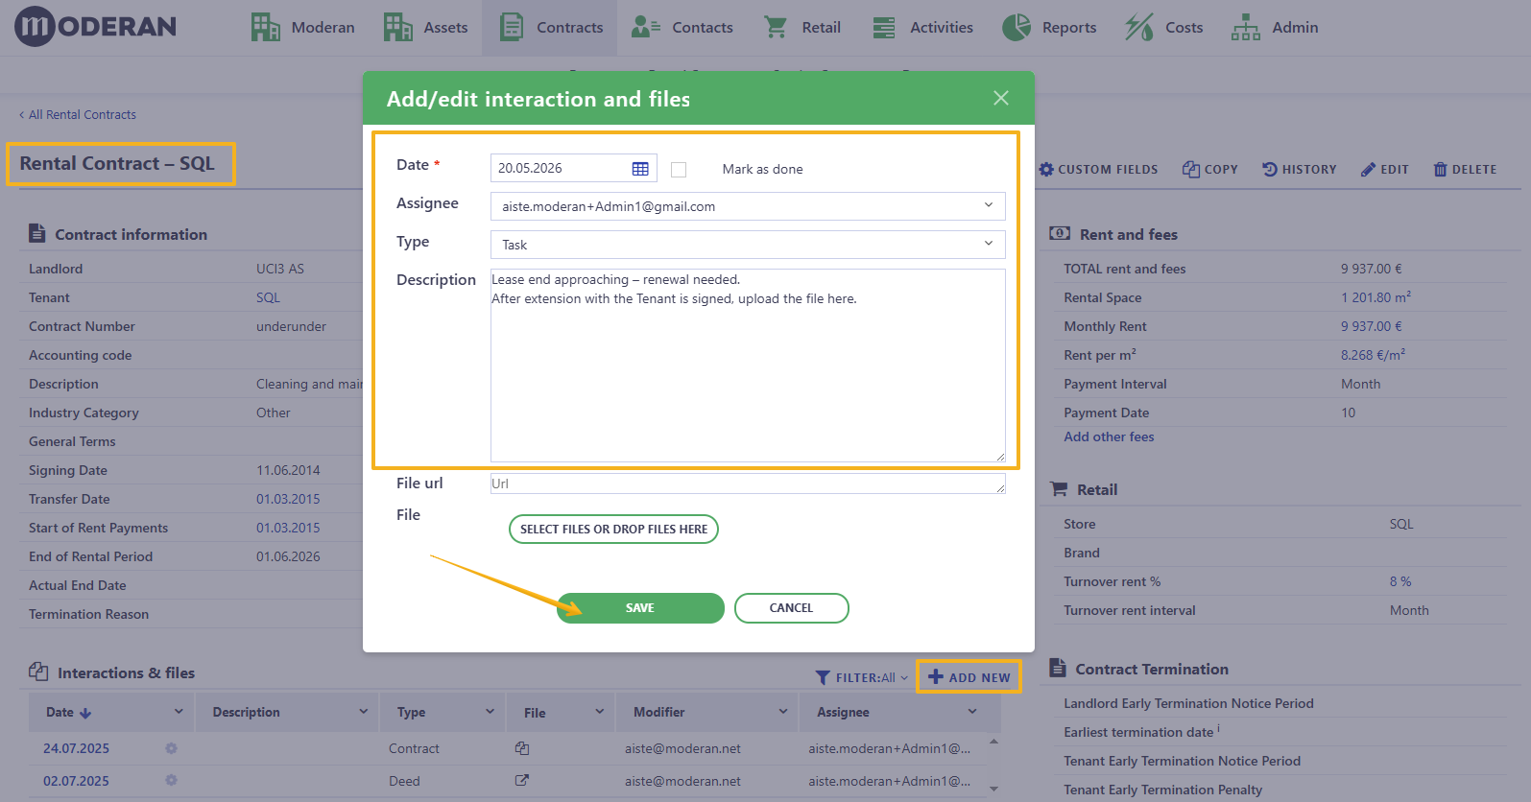The image size is (1531, 802).
Task: Open the Description column dropdown chevron
Action: pyautogui.click(x=363, y=712)
